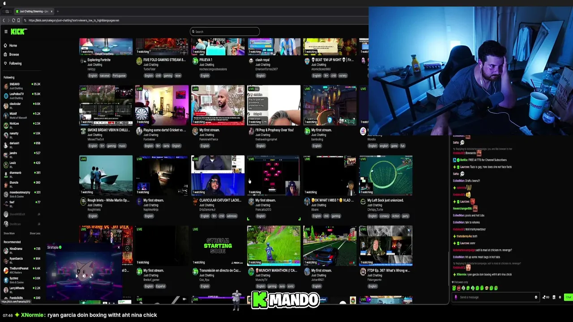Open the chat shop icon beside settings
The width and height of the screenshot is (573, 322).
[554, 297]
